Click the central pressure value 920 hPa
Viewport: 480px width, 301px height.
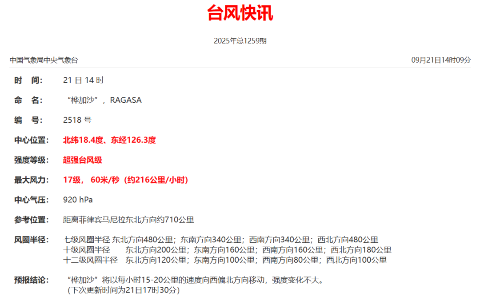tap(78, 200)
